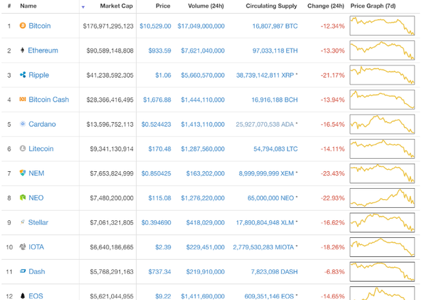Open NEO's 7-day price graph
The height and width of the screenshot is (300, 437).
[382, 198]
